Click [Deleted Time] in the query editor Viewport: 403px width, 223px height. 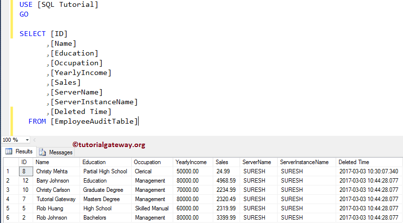click(x=81, y=112)
